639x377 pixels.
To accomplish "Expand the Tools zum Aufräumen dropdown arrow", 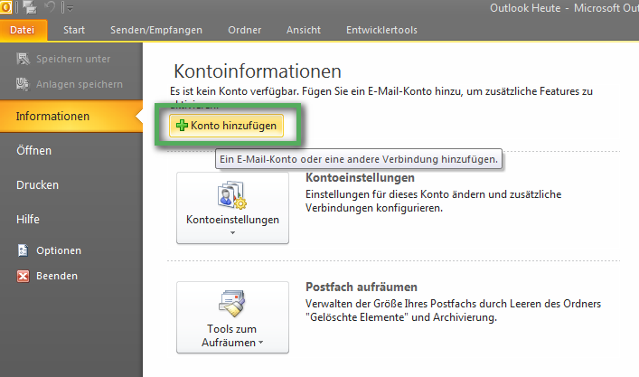I will 261,343.
